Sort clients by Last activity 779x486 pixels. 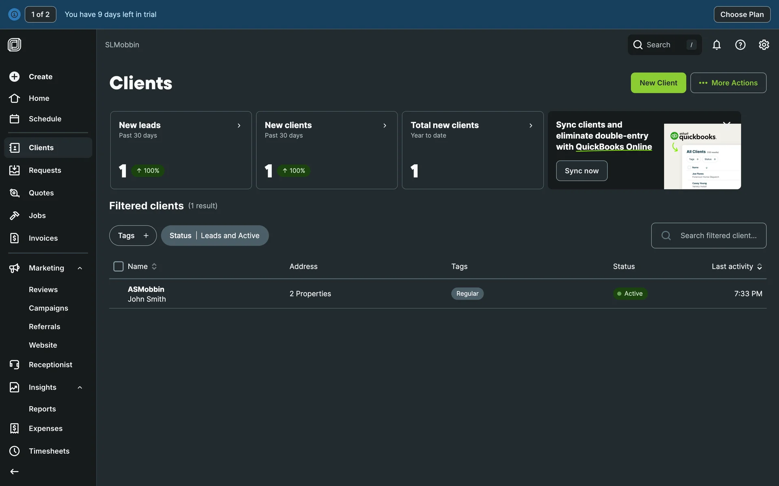[x=736, y=266]
